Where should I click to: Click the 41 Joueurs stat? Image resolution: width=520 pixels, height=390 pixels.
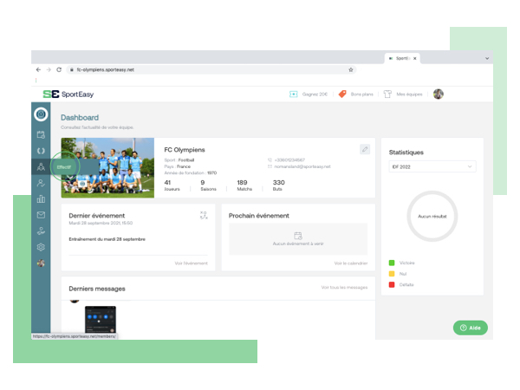172,185
